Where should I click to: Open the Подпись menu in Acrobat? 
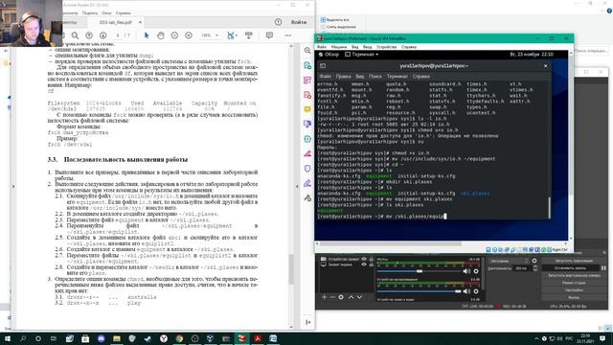90,12
